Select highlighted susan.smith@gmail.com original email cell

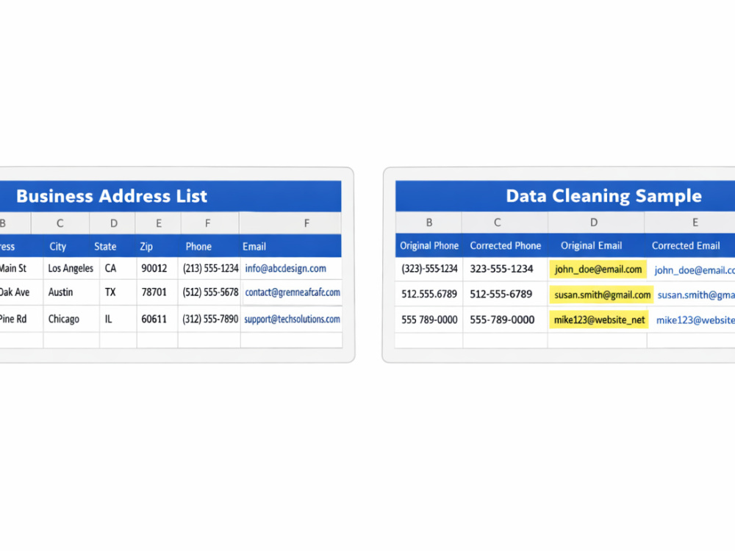(x=601, y=295)
